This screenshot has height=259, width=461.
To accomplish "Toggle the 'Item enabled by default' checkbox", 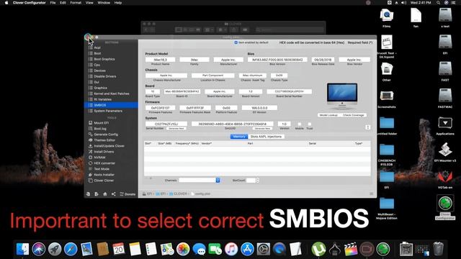I will tap(236, 42).
